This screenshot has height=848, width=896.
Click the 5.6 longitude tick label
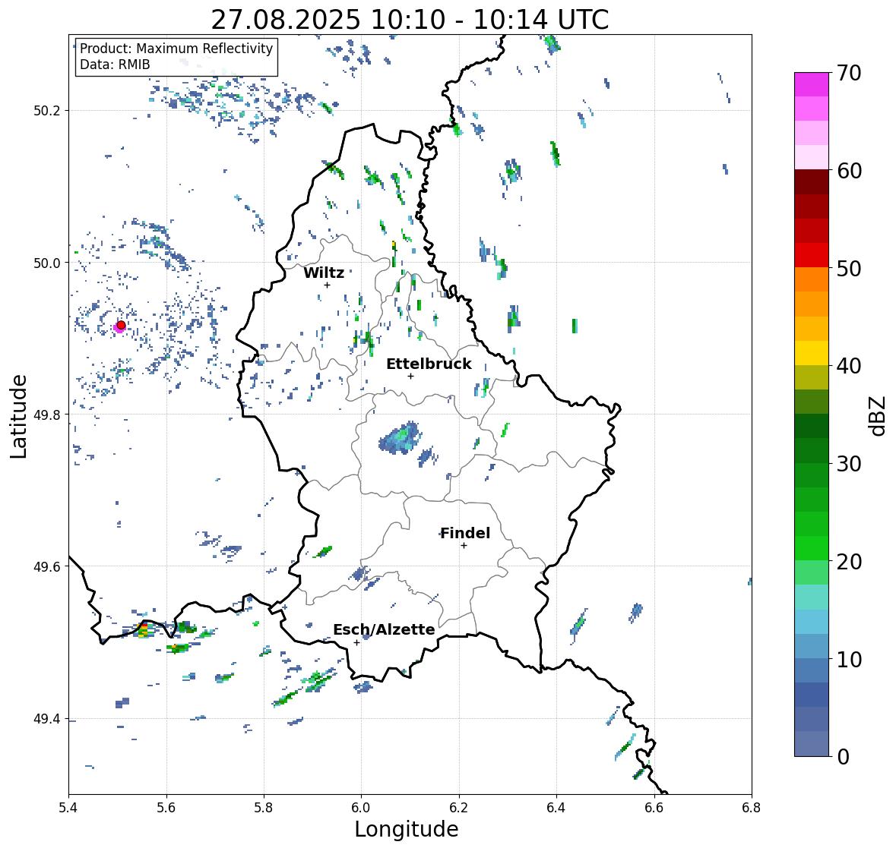(x=166, y=808)
